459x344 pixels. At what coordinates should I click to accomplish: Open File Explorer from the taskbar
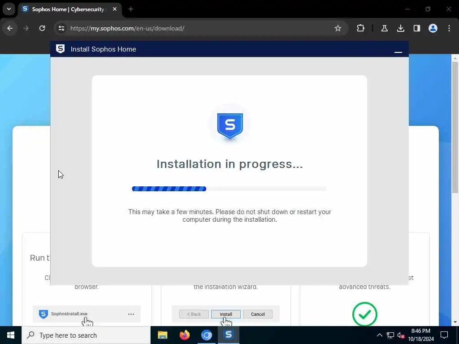162,335
